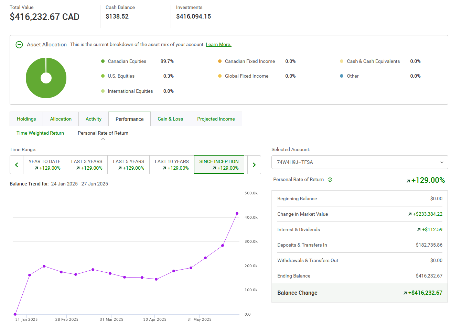Image resolution: width=451 pixels, height=328 pixels.
Task: Select the Last 3 Years range
Action: [x=87, y=165]
